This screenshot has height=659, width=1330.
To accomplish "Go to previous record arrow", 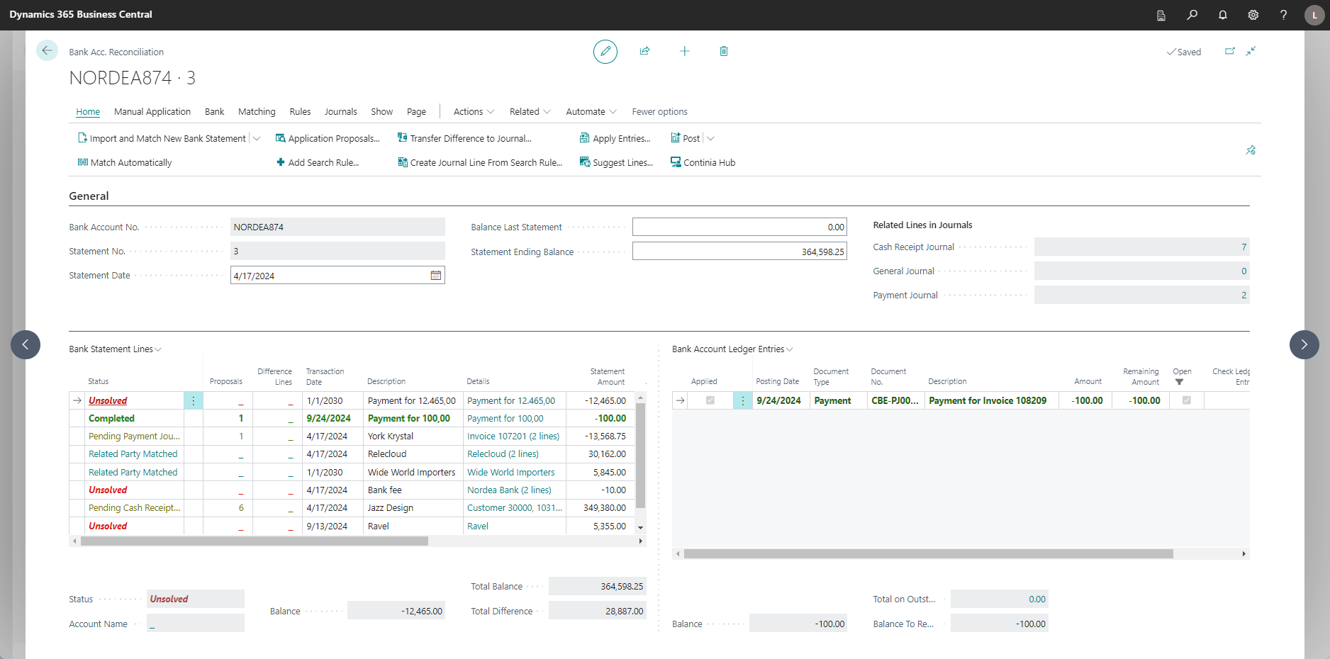I will coord(26,344).
